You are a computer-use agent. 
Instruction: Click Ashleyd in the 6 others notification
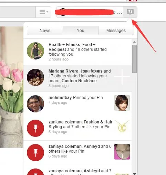(x=92, y=146)
